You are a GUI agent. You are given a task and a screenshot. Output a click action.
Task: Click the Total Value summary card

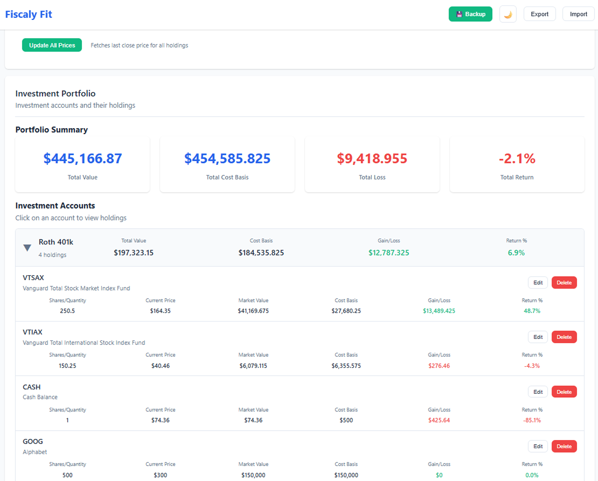pos(82,164)
